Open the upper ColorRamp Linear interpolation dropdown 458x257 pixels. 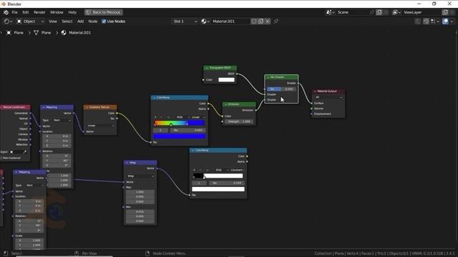tap(198, 117)
